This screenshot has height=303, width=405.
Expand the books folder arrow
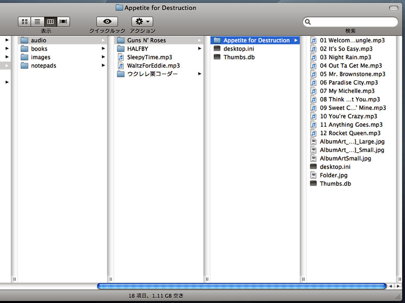click(103, 49)
